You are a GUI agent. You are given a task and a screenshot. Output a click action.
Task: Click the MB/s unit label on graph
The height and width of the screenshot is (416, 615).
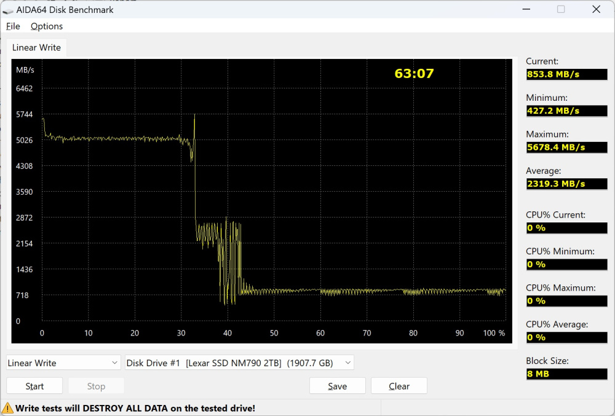[25, 69]
